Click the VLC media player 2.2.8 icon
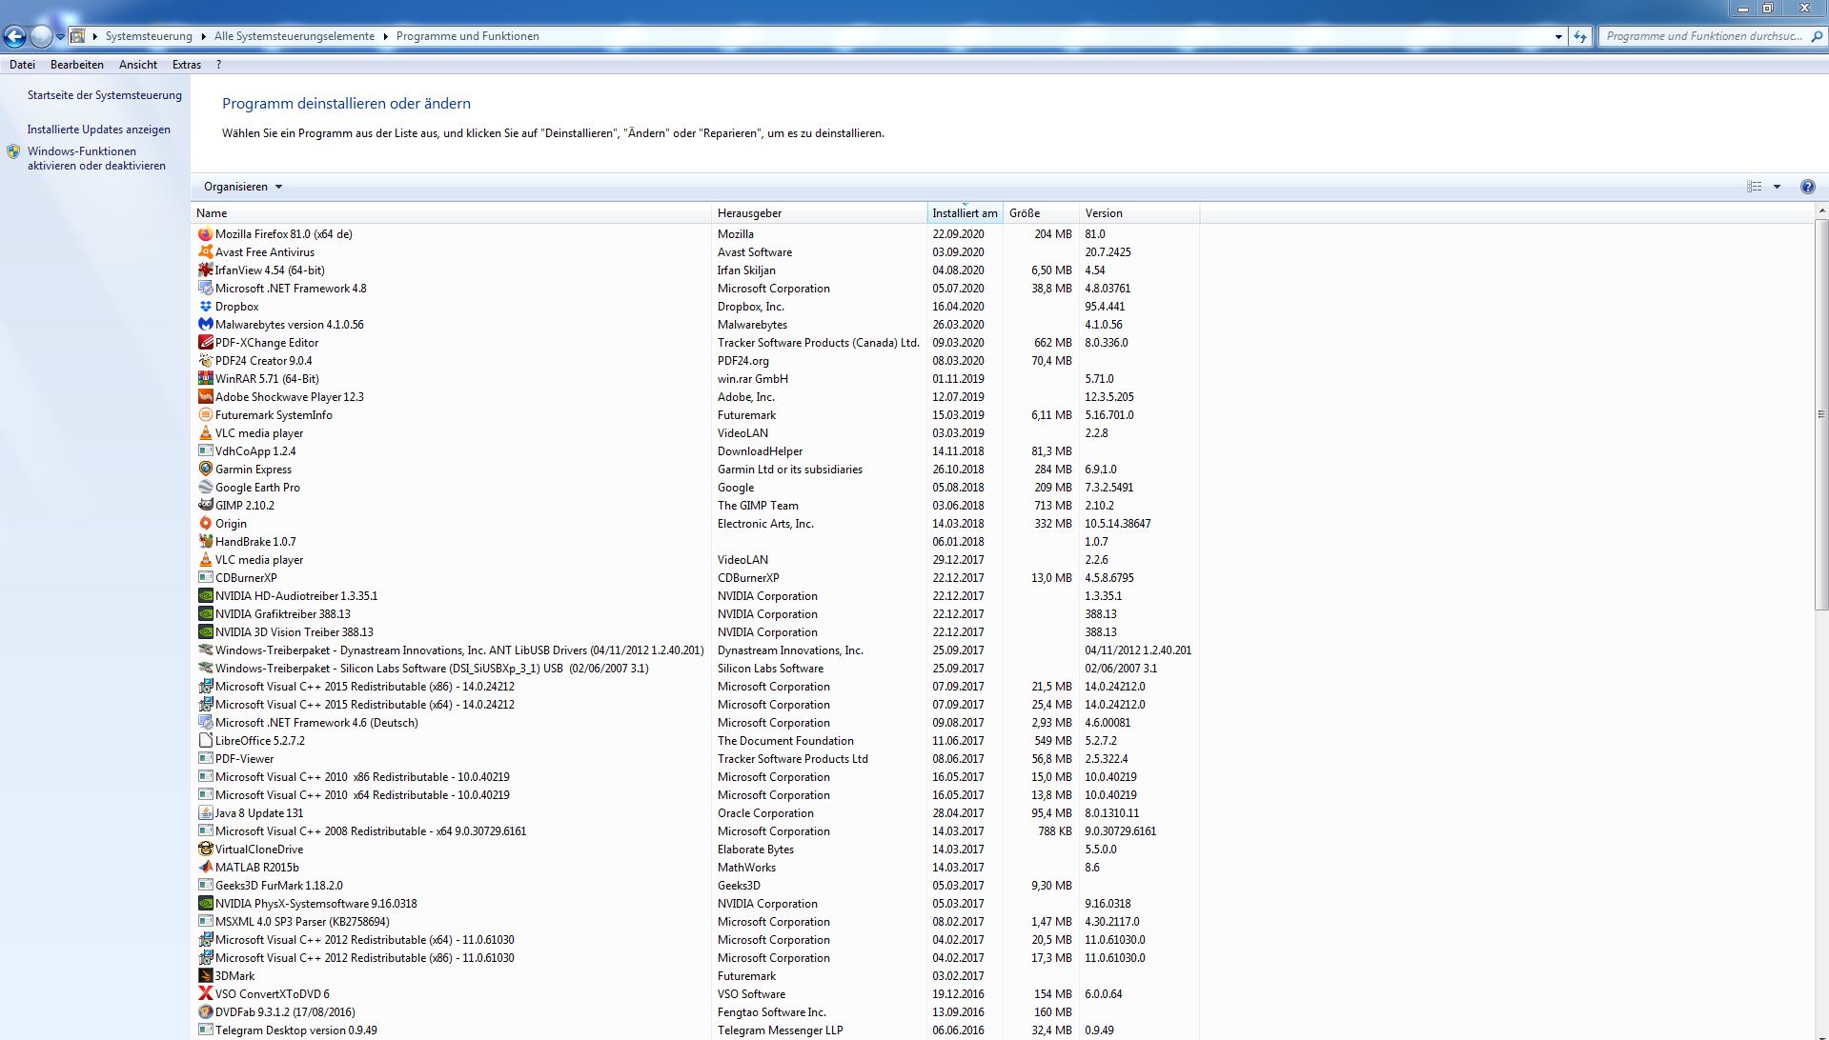 click(205, 433)
